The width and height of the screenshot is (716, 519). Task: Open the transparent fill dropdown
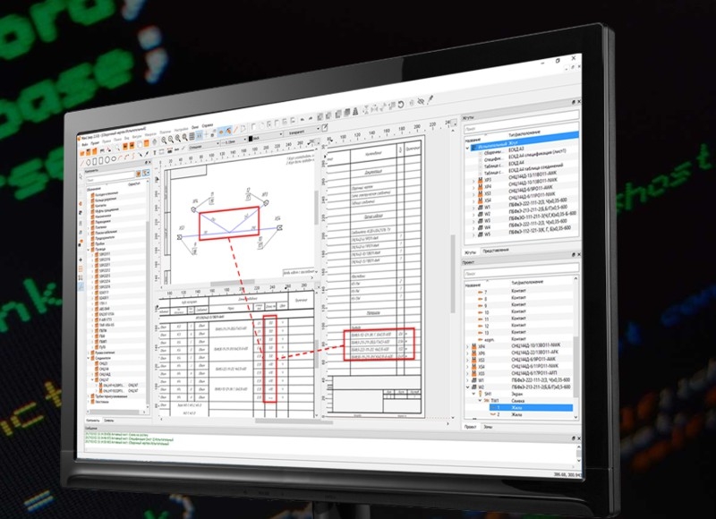pyautogui.click(x=303, y=132)
